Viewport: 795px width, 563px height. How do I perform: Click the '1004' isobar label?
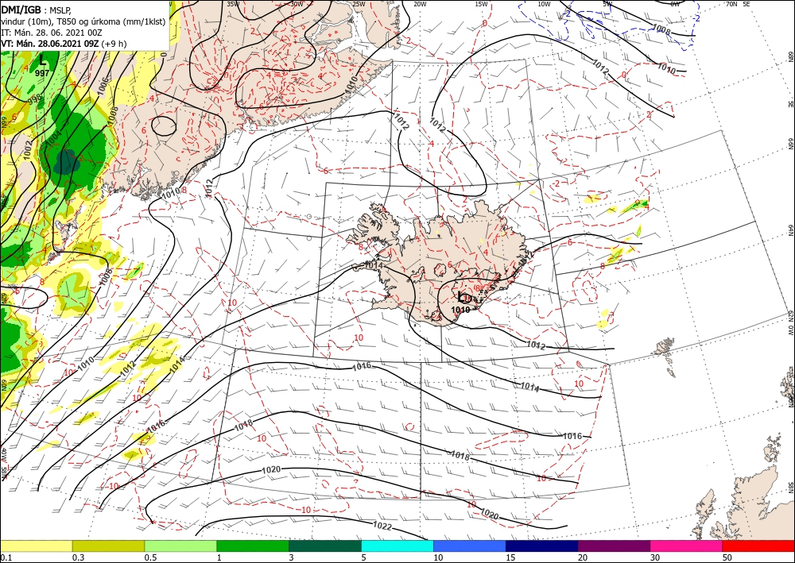[52, 139]
